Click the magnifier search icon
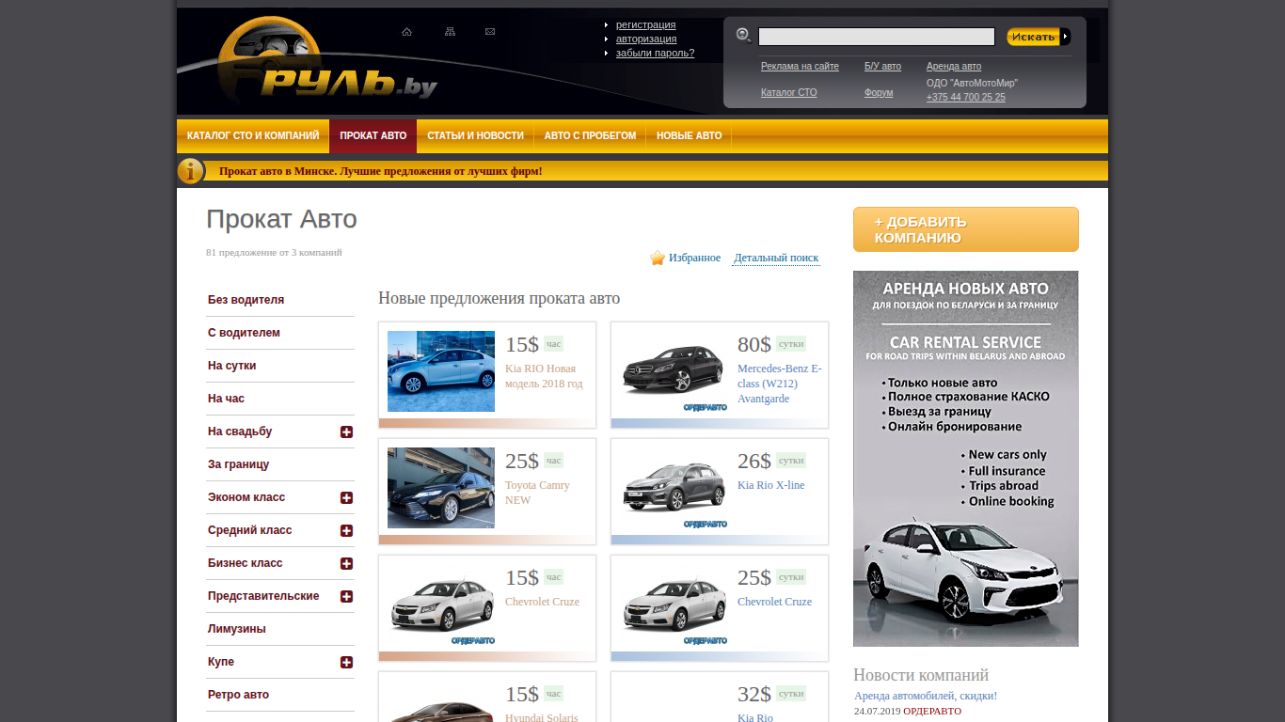 click(743, 36)
